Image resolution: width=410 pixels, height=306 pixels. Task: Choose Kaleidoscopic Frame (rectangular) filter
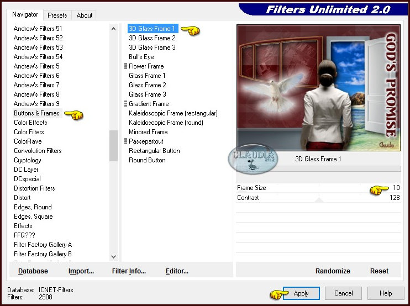pyautogui.click(x=173, y=113)
